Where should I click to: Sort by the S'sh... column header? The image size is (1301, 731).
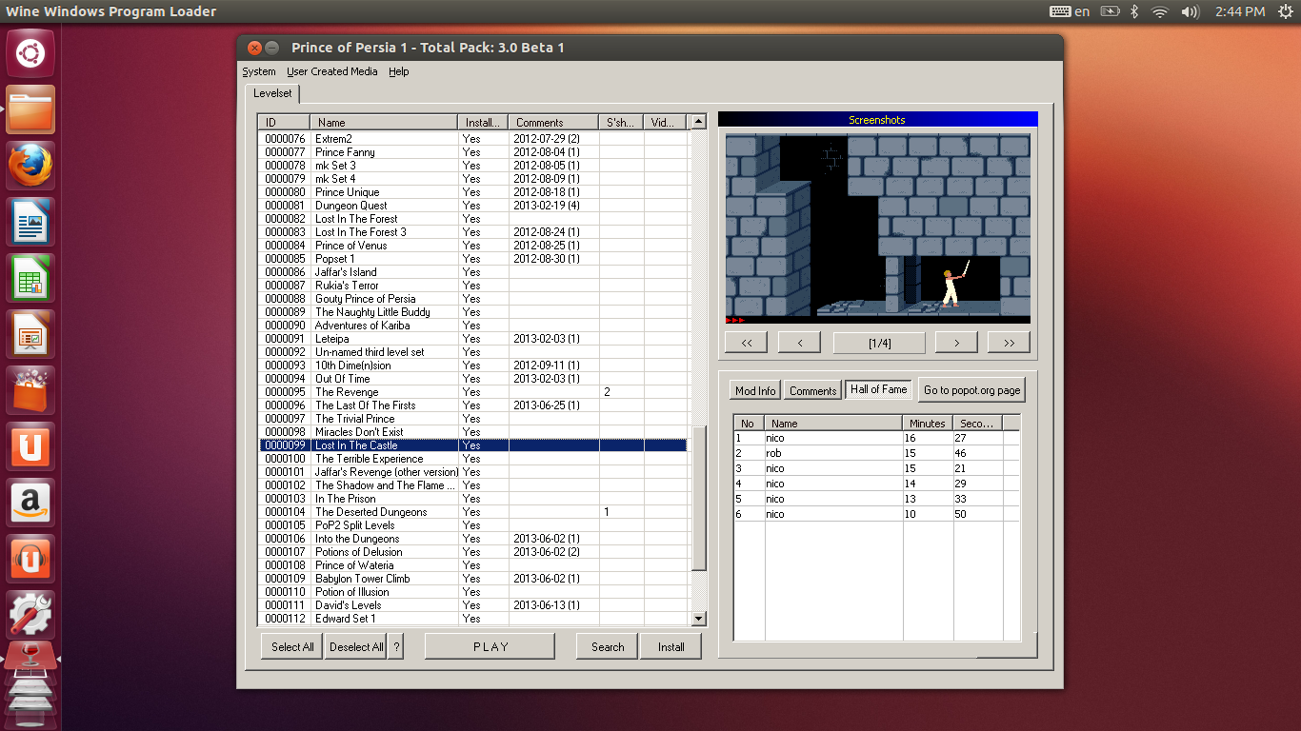621,122
